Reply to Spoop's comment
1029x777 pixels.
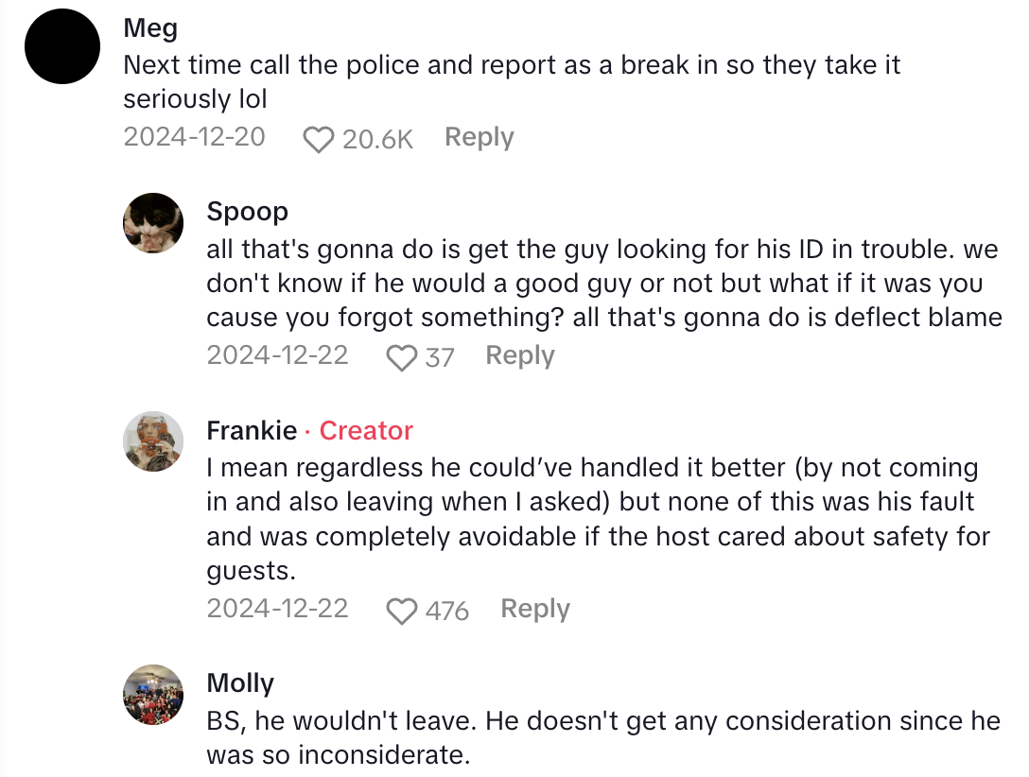tap(519, 356)
